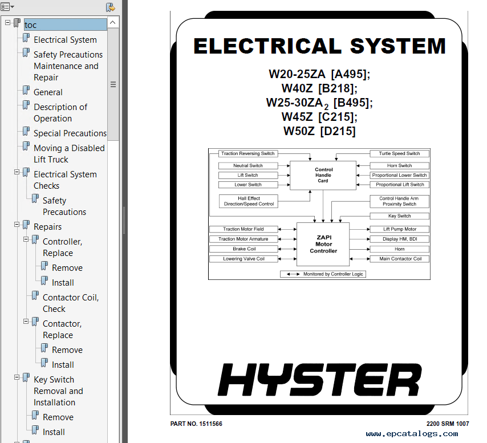487x443 pixels.
Task: Collapse the Electrical System Checks bookmark
Action: [x=17, y=172]
